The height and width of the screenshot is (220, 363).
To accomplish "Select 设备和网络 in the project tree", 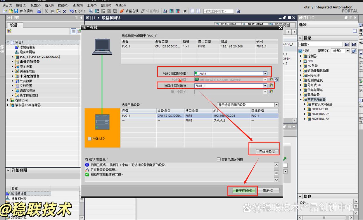I will (x=27, y=52).
